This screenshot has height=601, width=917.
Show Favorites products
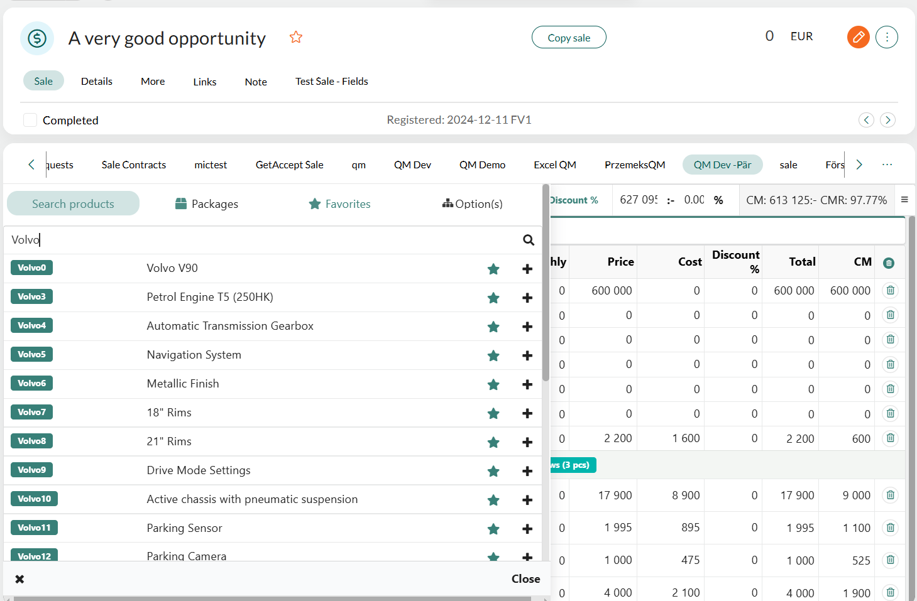340,203
